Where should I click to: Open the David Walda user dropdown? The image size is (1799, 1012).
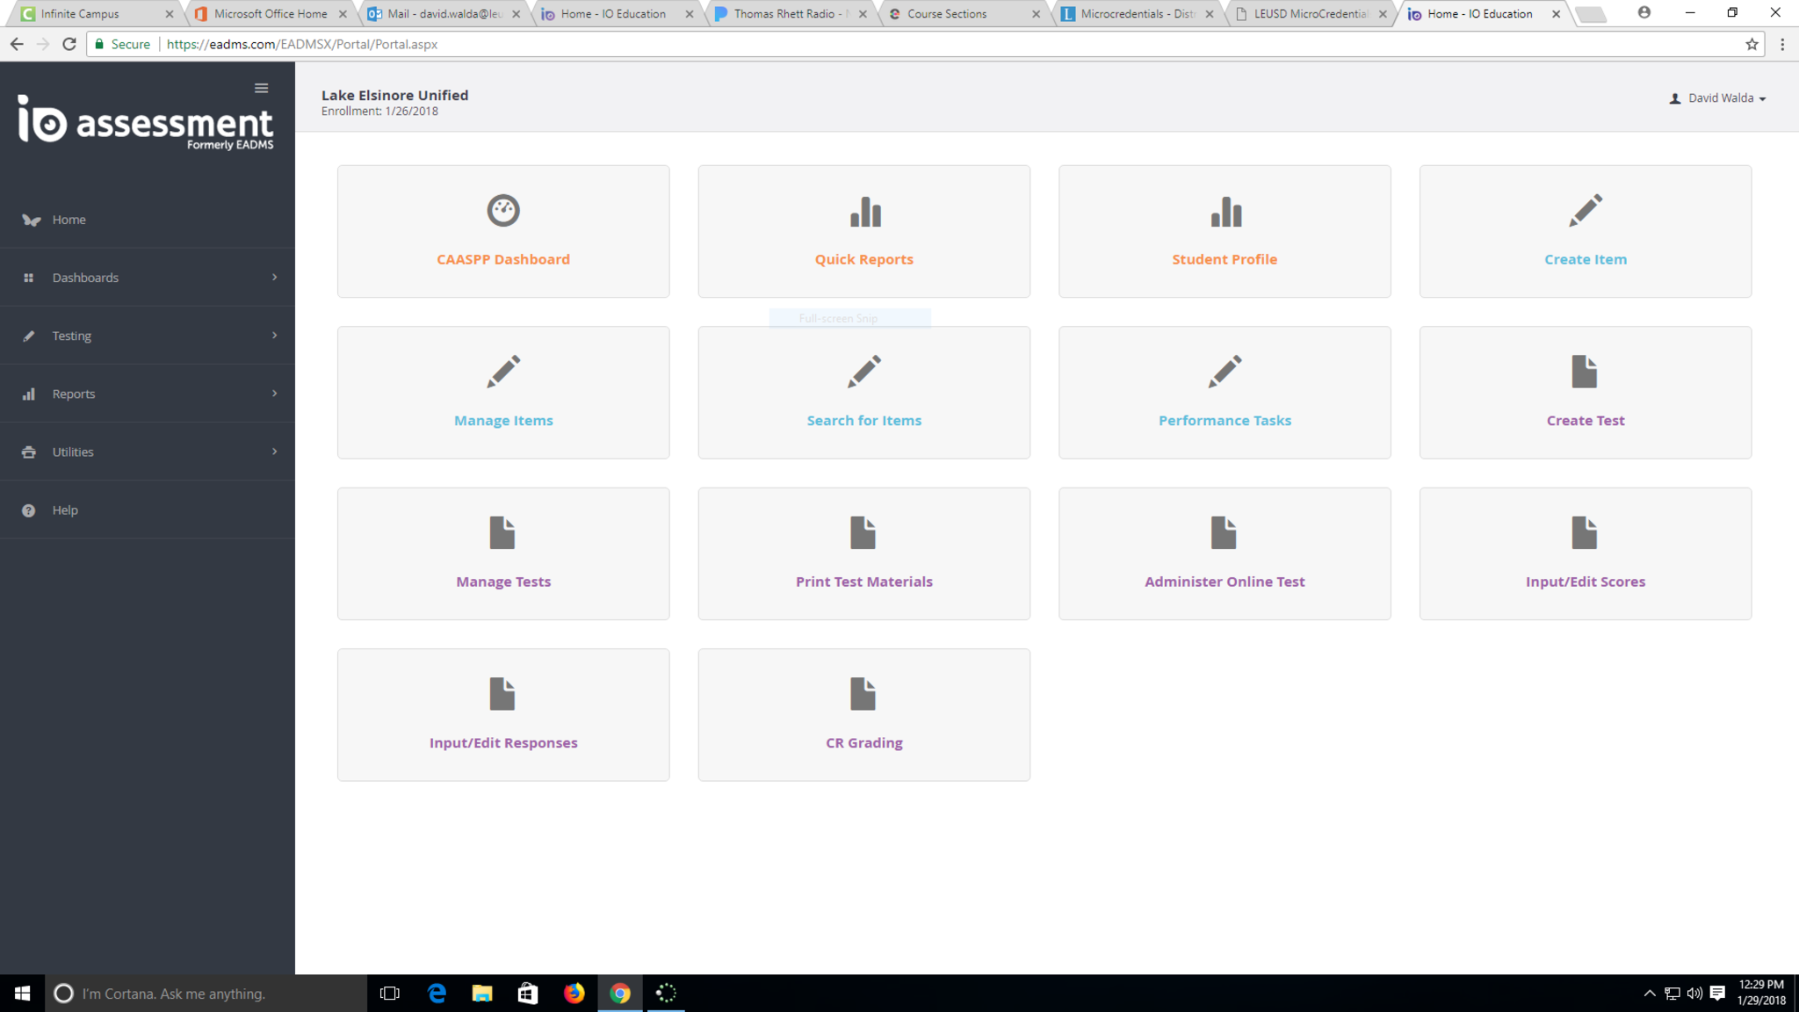click(x=1718, y=98)
